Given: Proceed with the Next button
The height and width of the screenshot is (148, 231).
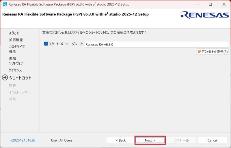Looking at the screenshot, I should tap(150, 140).
